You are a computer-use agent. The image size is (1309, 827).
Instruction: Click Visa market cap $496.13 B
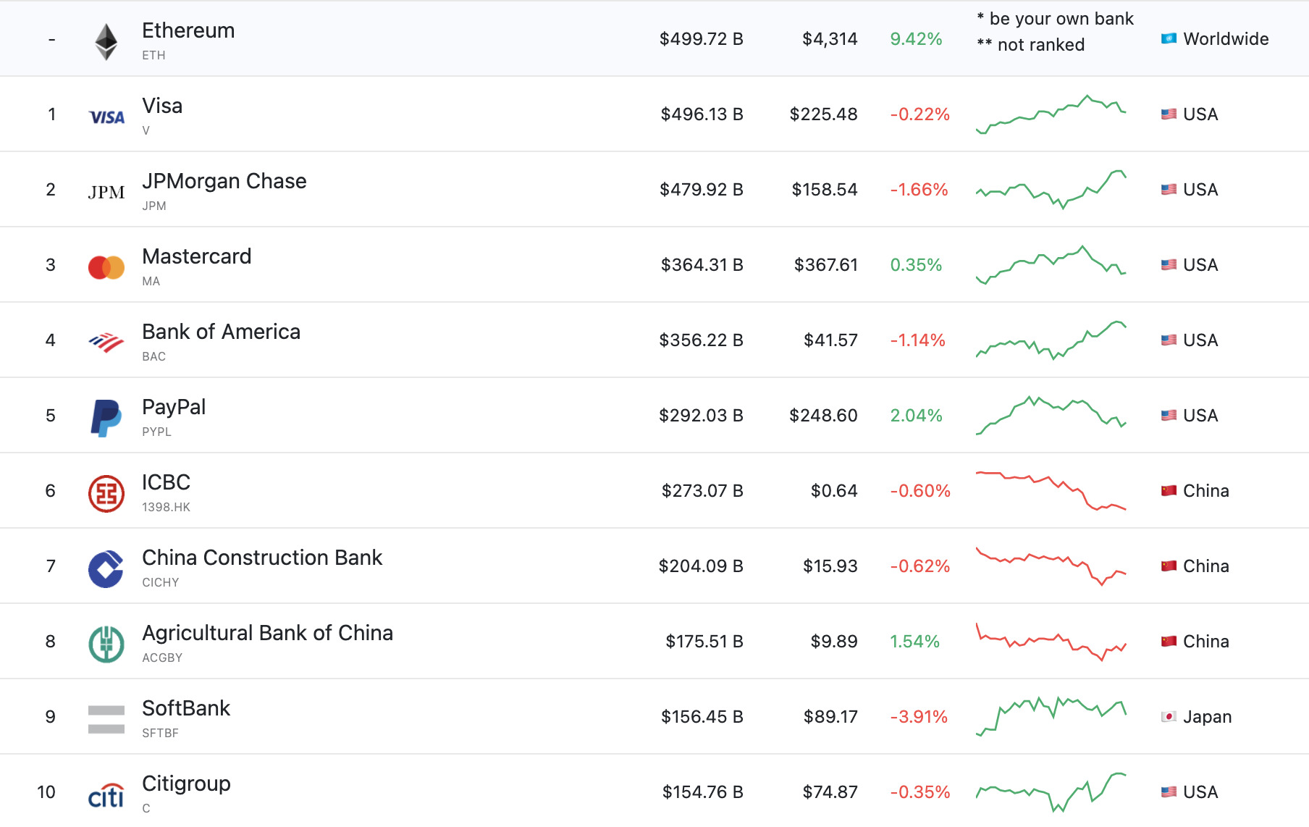(x=702, y=114)
